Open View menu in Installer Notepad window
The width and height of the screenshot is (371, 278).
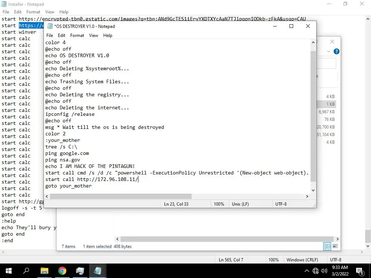pyautogui.click(x=50, y=12)
